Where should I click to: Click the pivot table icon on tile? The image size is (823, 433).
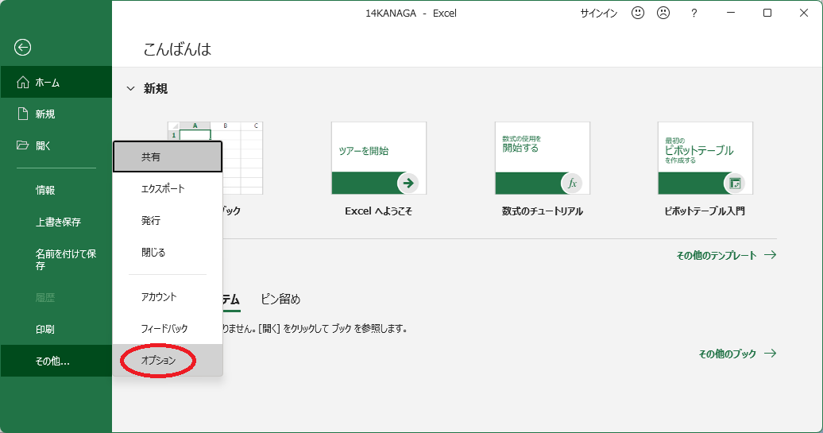(x=735, y=184)
